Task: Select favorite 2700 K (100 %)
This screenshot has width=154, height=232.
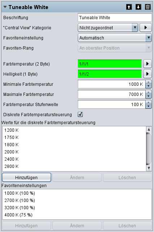Action: pos(77,201)
